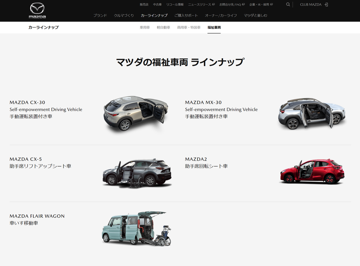Open the クルマづくり menu
The image size is (360, 266).
click(124, 15)
